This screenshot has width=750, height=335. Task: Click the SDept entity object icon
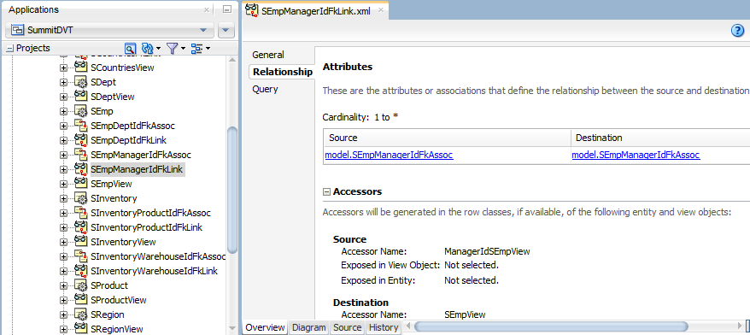tap(80, 82)
